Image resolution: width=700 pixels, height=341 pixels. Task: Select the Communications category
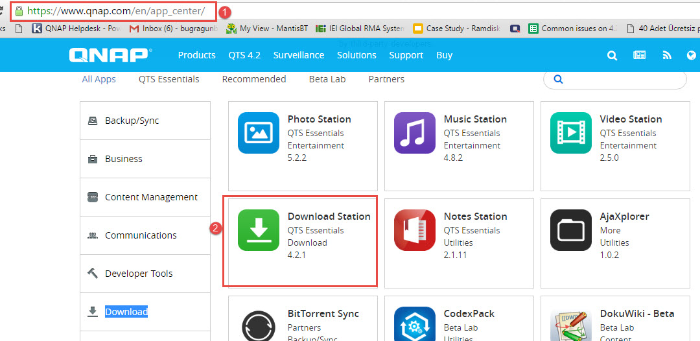145,235
